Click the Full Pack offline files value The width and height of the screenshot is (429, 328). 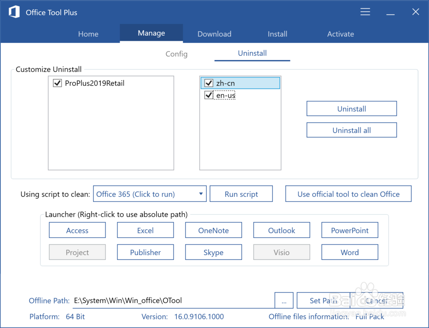(370, 316)
